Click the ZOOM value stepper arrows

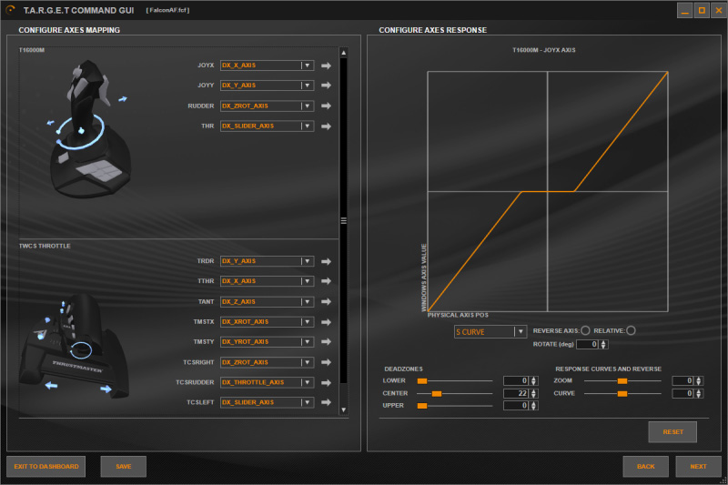coord(699,381)
